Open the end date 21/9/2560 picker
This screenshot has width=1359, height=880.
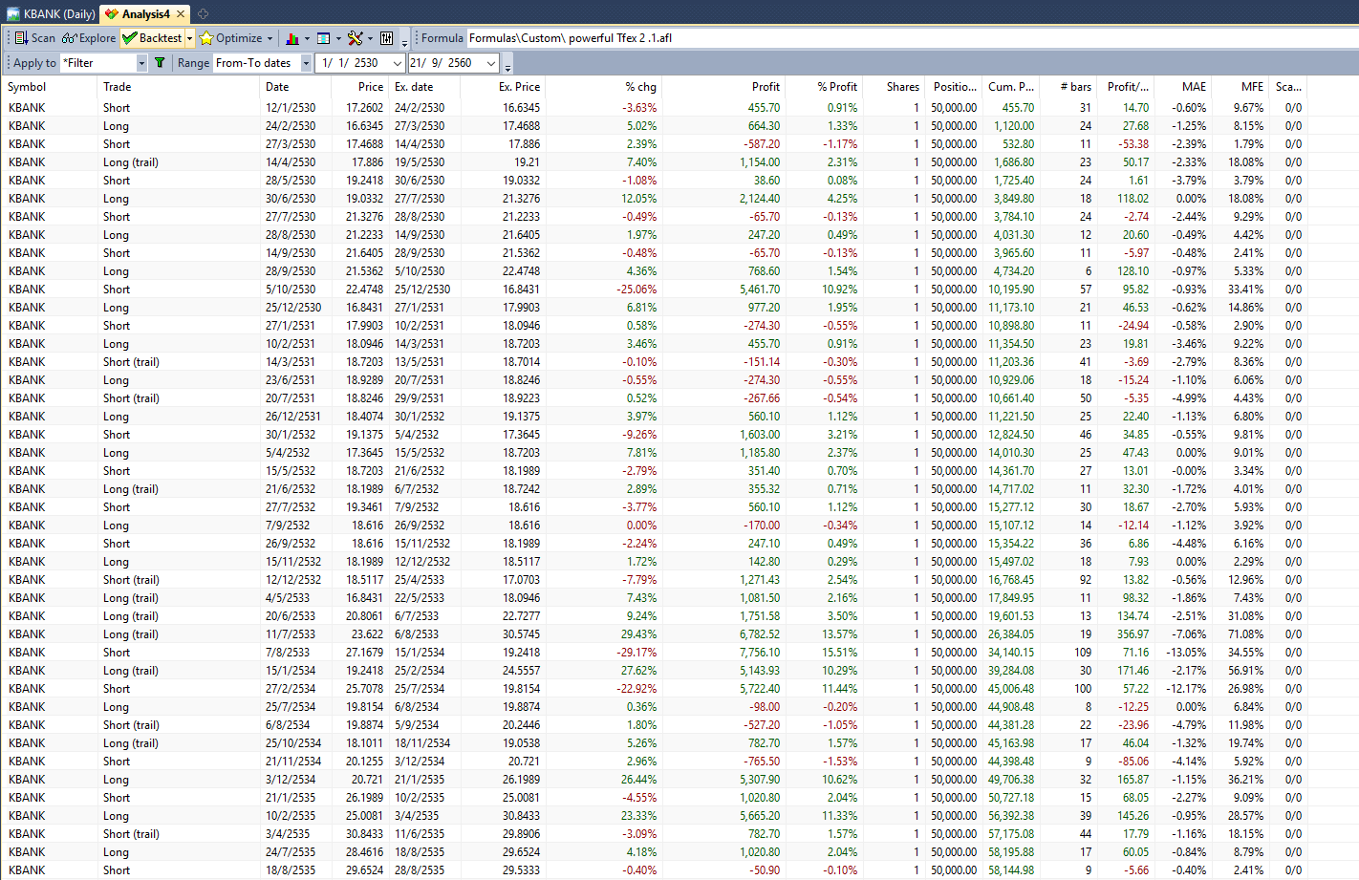tap(491, 63)
